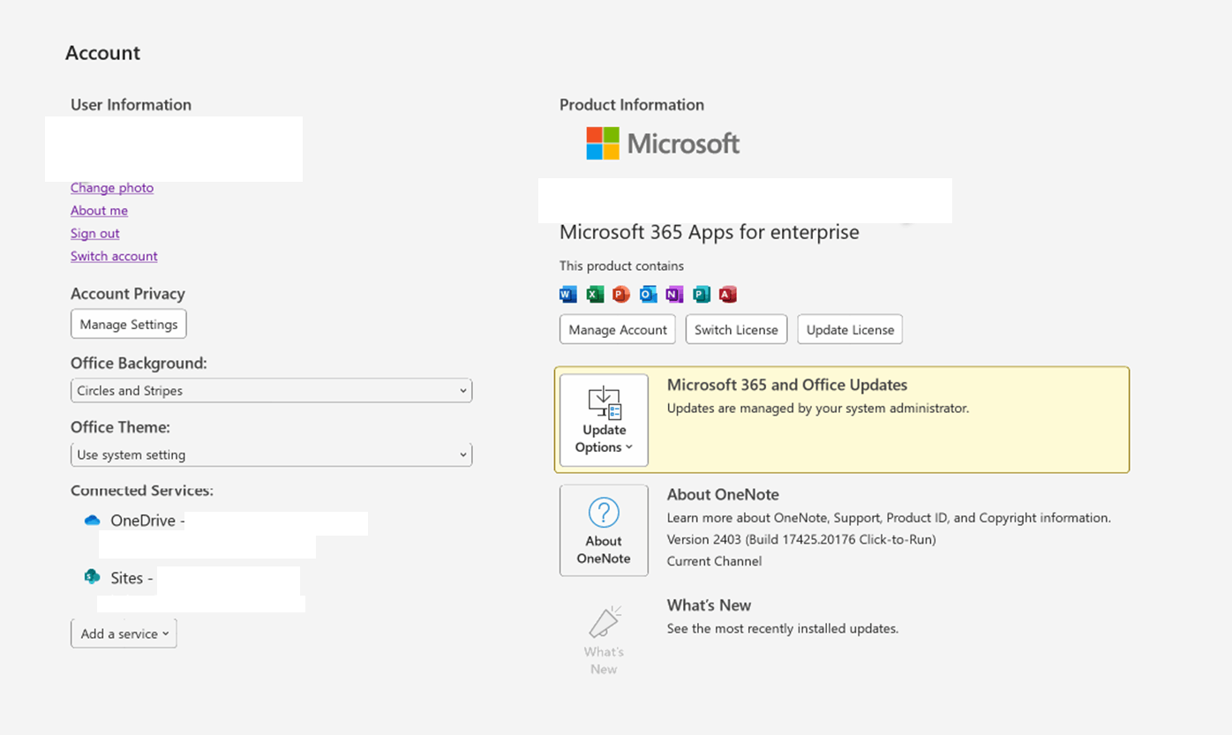The height and width of the screenshot is (735, 1232).
Task: Follow the Change photo link
Action: (x=112, y=187)
